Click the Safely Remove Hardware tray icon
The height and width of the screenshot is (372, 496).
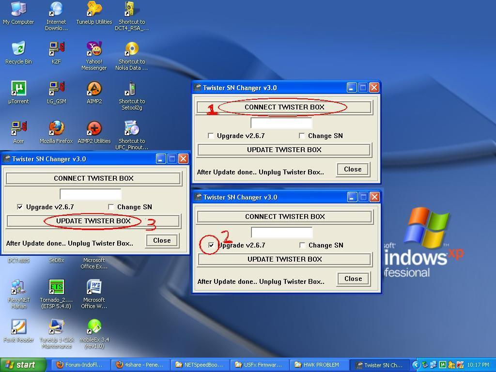pyautogui.click(x=425, y=365)
